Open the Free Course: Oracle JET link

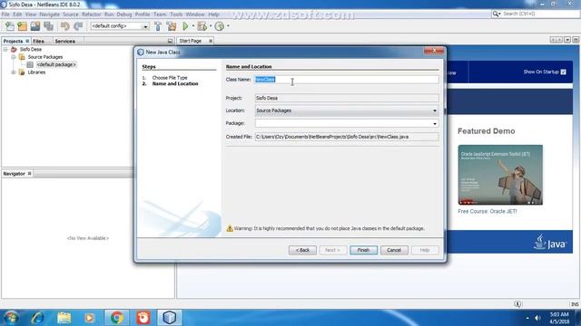(x=487, y=211)
